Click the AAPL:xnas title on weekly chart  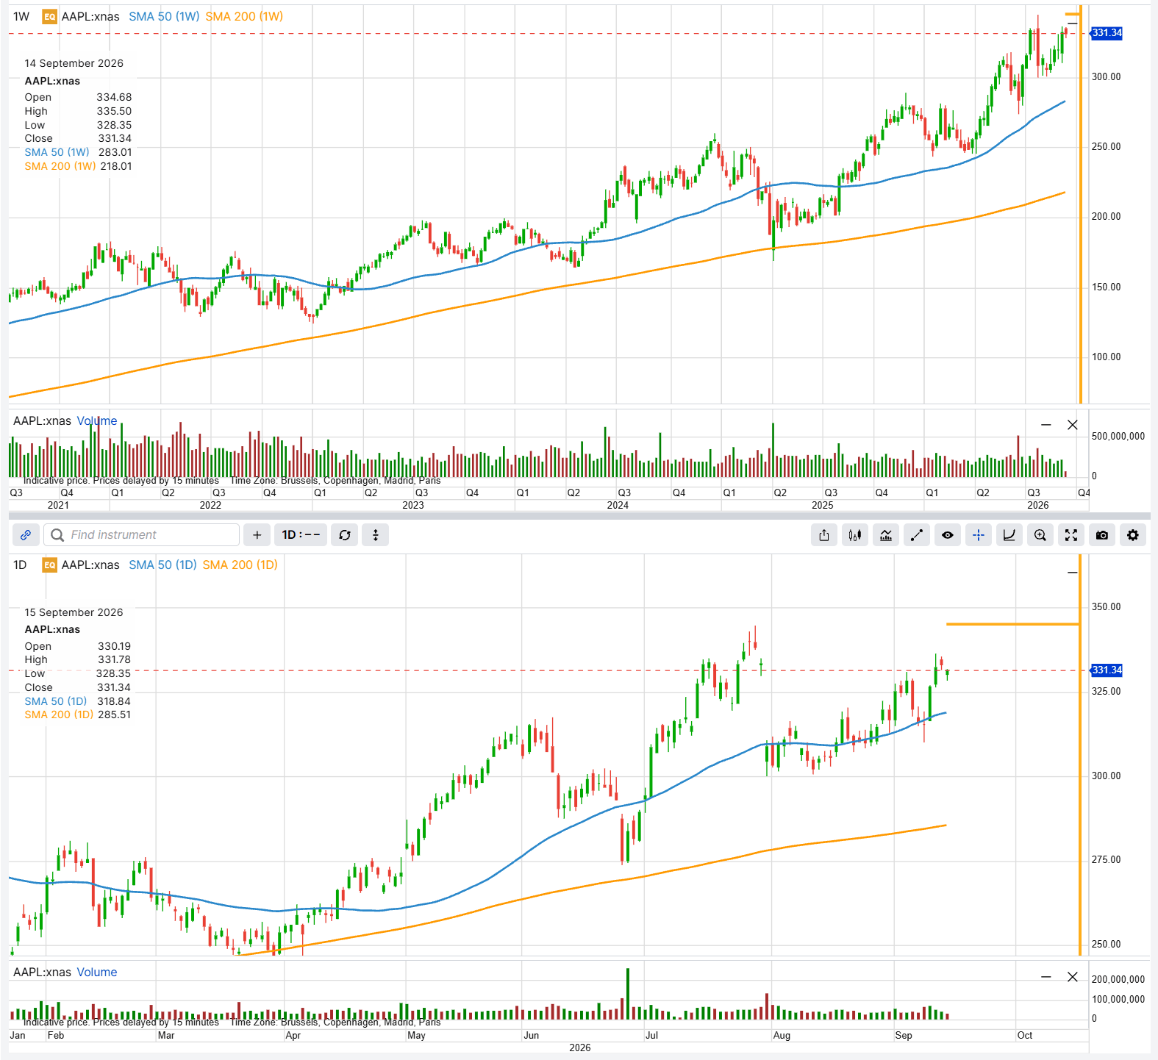90,16
